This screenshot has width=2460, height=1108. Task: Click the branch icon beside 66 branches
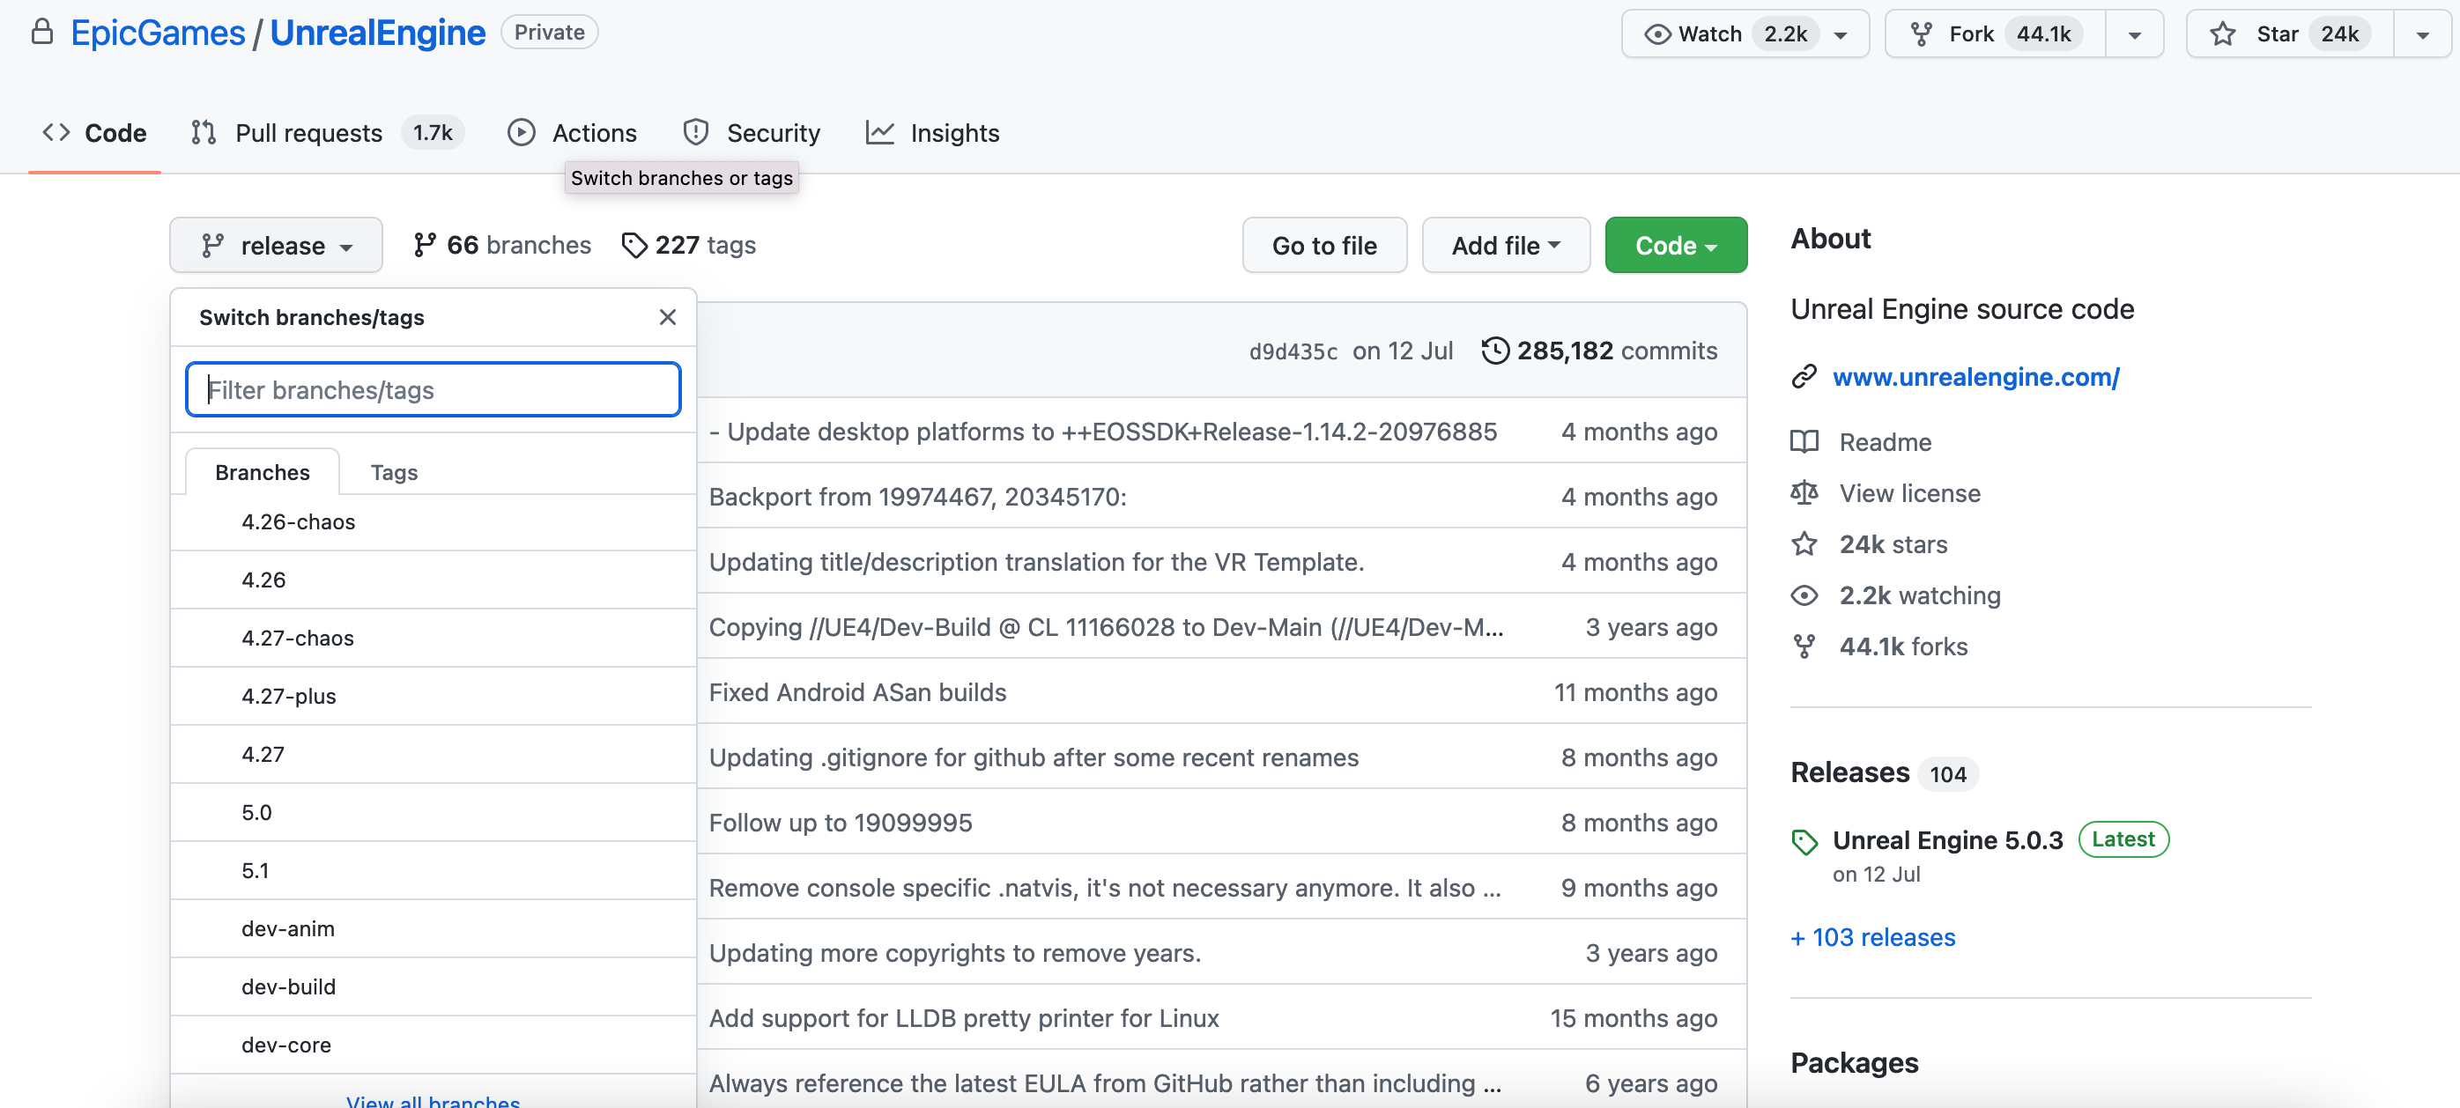[x=425, y=245]
